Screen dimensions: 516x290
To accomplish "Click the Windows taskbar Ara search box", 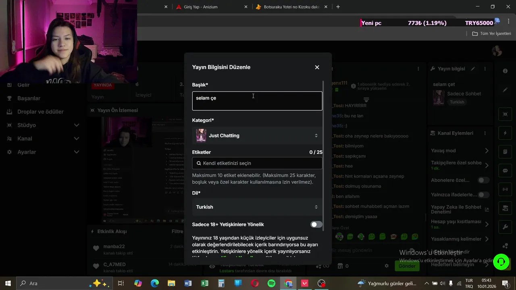I will click(64, 283).
